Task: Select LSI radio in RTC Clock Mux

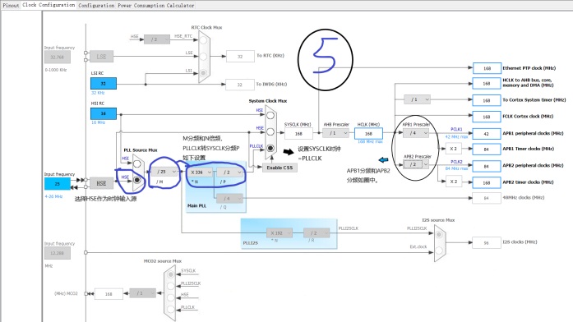Action: point(203,72)
